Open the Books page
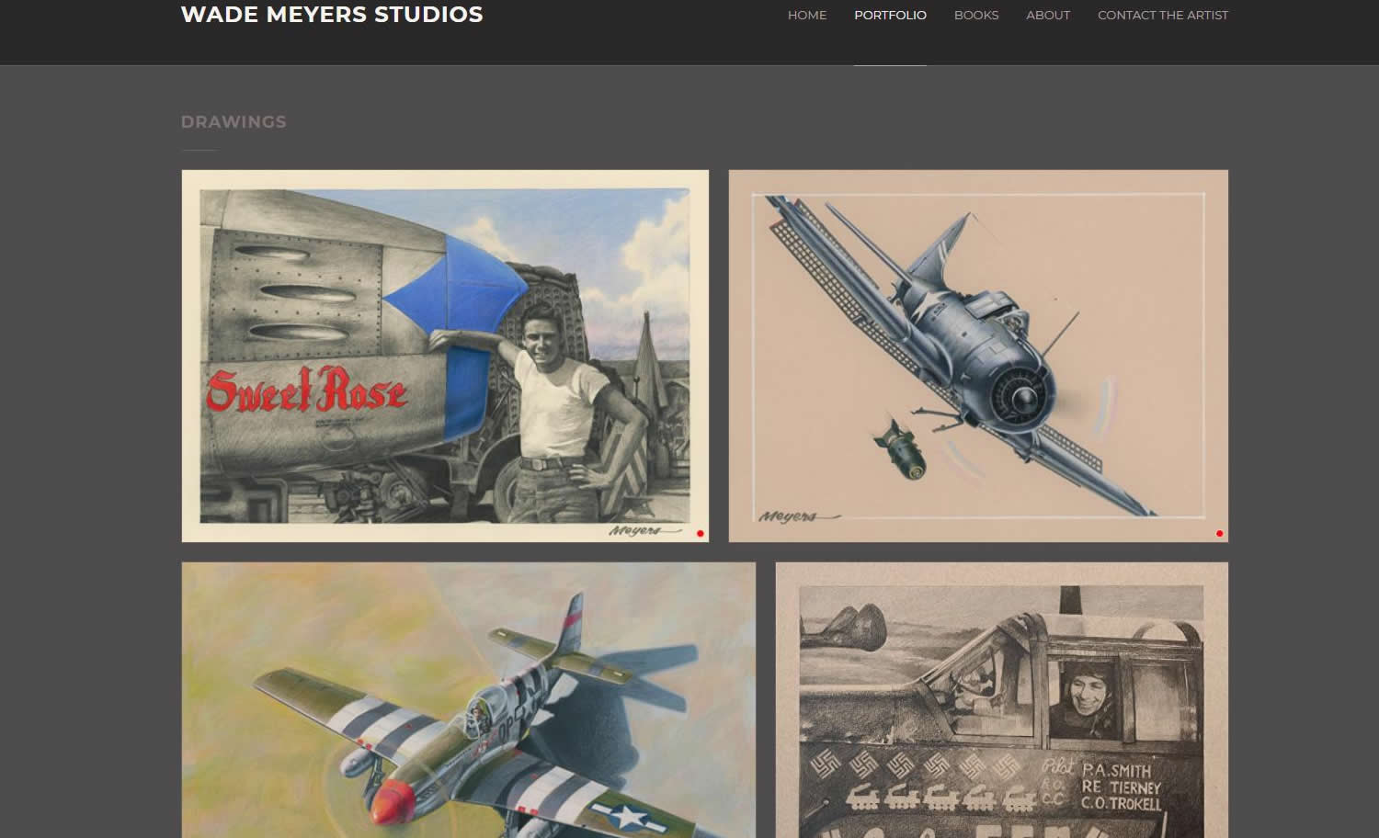 (x=975, y=15)
